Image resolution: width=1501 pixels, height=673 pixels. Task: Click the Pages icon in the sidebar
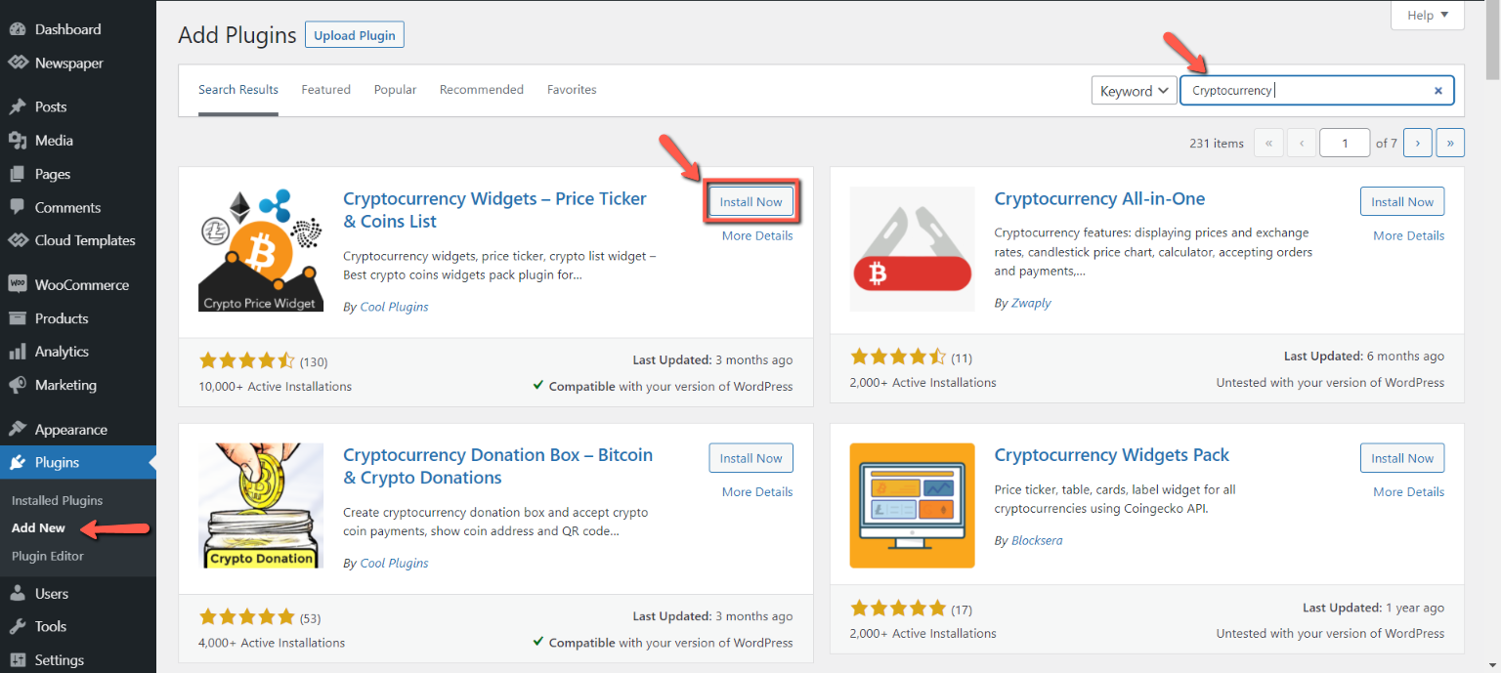pos(18,174)
